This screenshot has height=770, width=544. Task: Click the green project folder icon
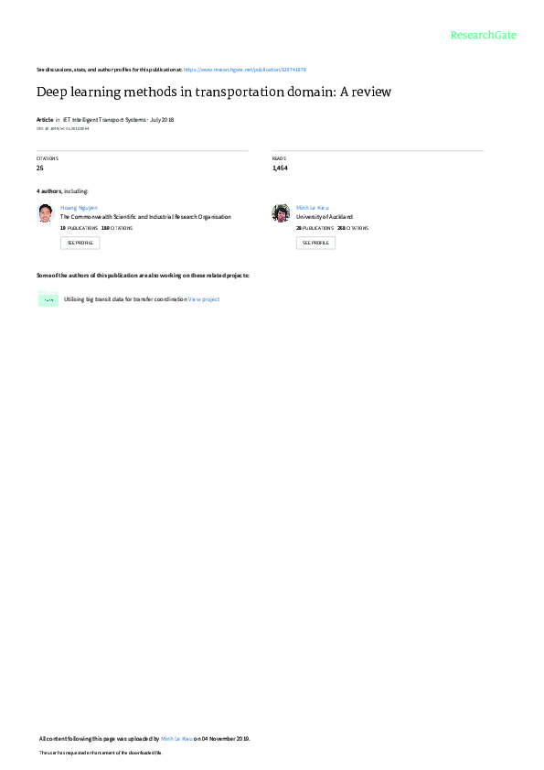(x=48, y=298)
